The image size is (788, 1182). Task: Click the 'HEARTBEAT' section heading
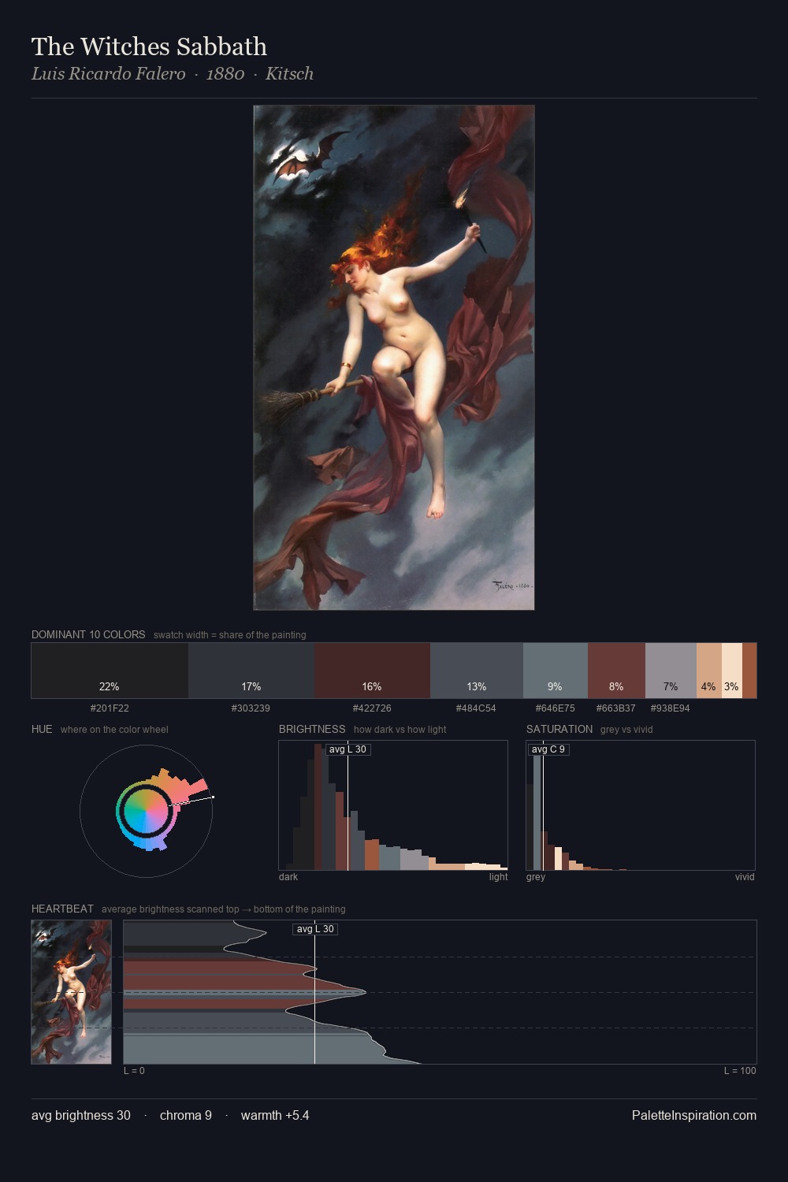click(62, 909)
